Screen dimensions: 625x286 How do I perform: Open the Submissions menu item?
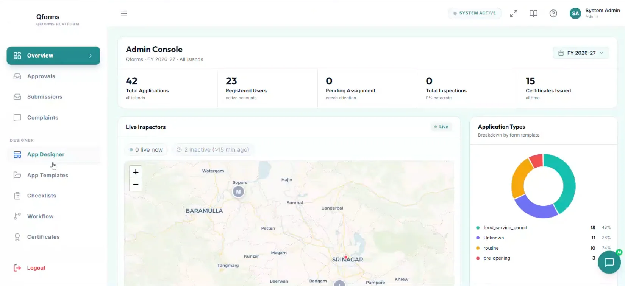pos(53,97)
